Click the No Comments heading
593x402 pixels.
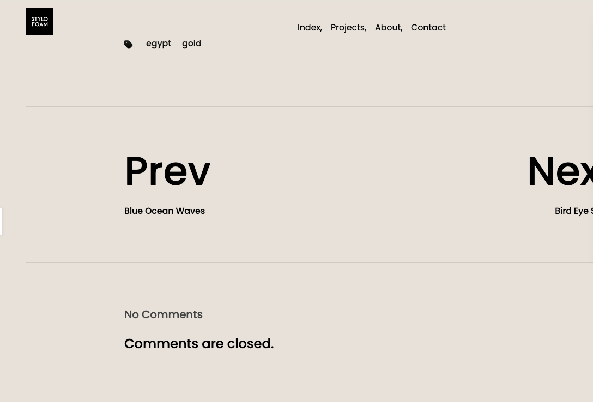164,314
